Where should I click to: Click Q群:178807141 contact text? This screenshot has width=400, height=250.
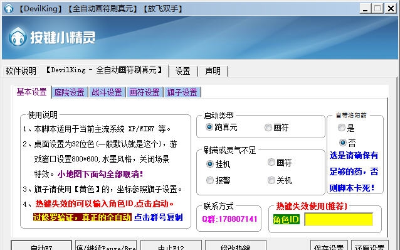(x=229, y=219)
